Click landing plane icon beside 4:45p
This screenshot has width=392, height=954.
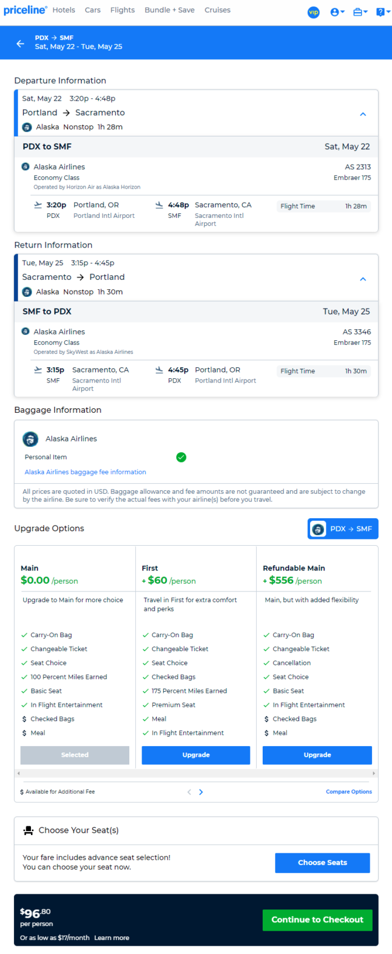[159, 370]
